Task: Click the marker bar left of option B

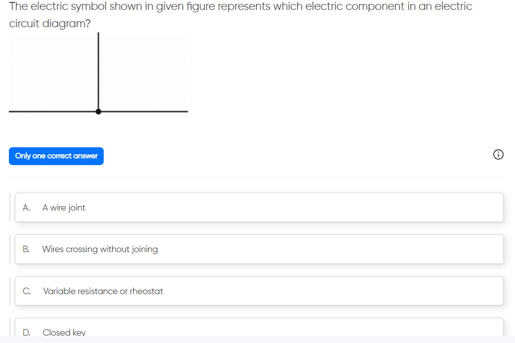Action: pyautogui.click(x=10, y=249)
